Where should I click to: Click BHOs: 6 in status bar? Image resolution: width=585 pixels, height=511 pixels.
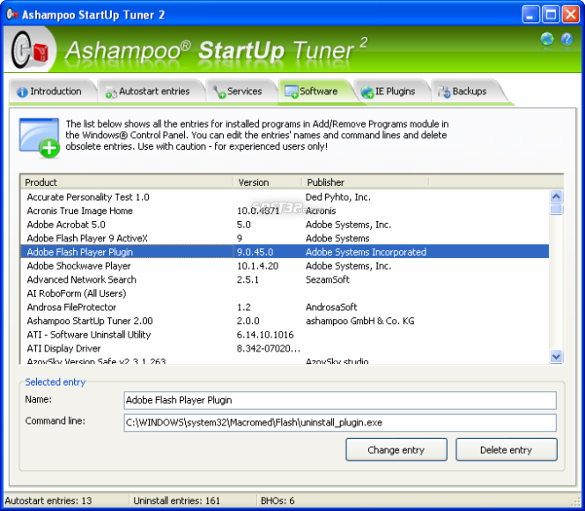click(x=278, y=500)
